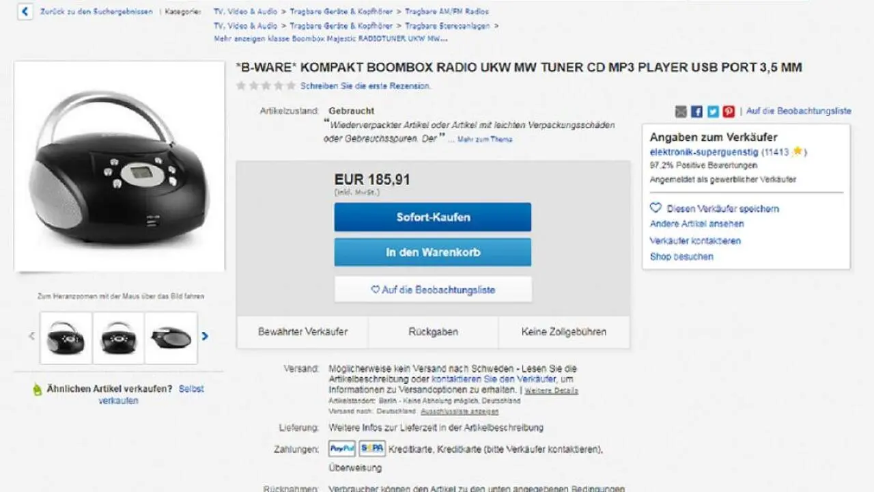Share the listing via email icon

[681, 111]
